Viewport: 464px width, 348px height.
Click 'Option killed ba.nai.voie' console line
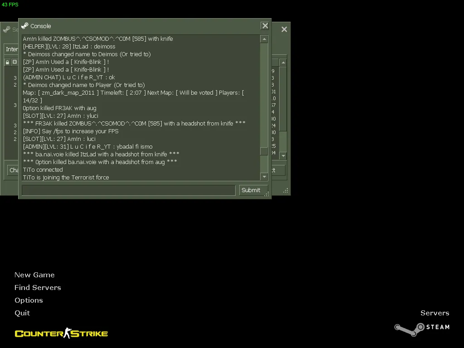point(100,162)
